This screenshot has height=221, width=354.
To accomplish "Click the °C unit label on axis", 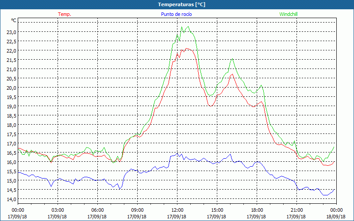I will [x=14, y=20].
